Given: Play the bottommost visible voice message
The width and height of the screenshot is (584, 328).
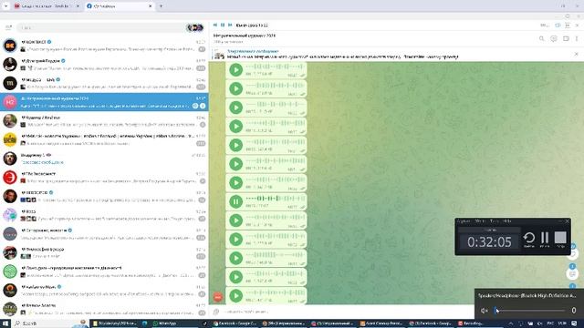Looking at the screenshot, I should click(235, 296).
